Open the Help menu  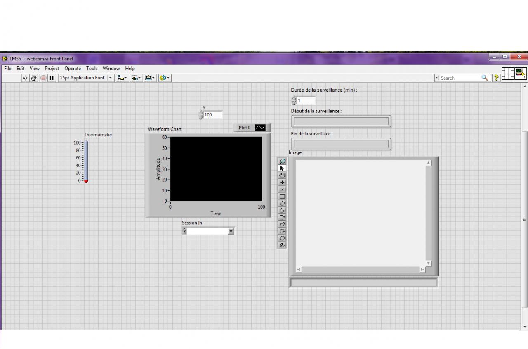pos(130,69)
